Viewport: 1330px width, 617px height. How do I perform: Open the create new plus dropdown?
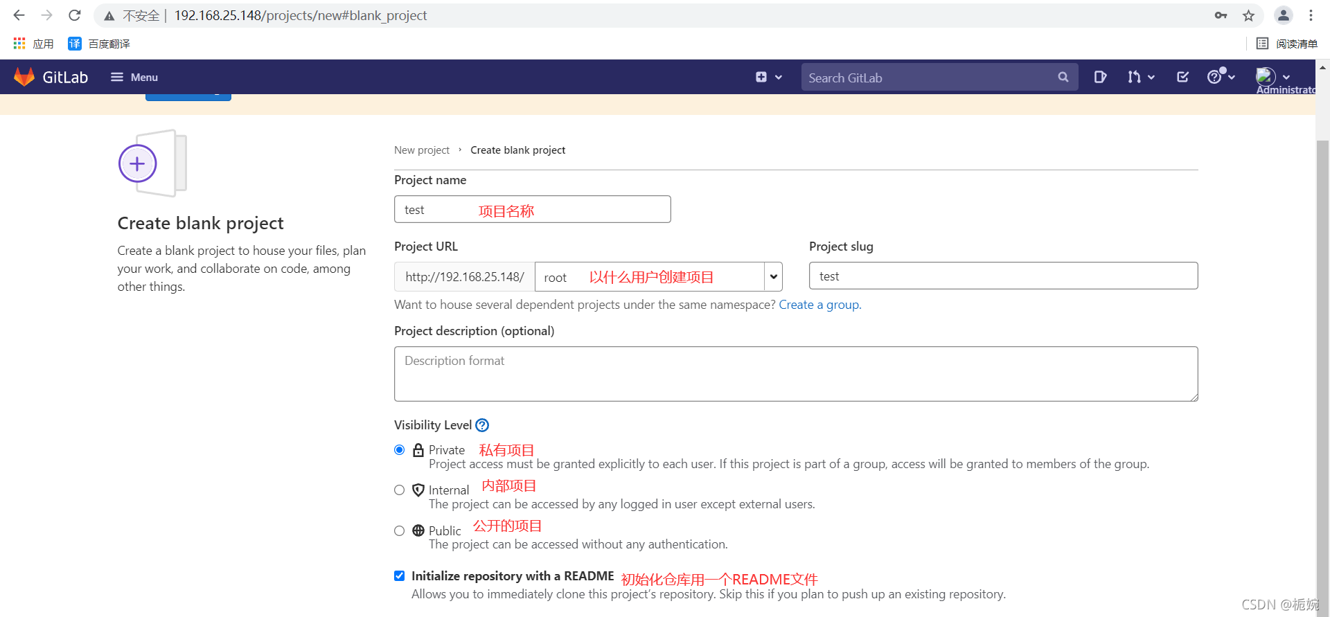[769, 77]
